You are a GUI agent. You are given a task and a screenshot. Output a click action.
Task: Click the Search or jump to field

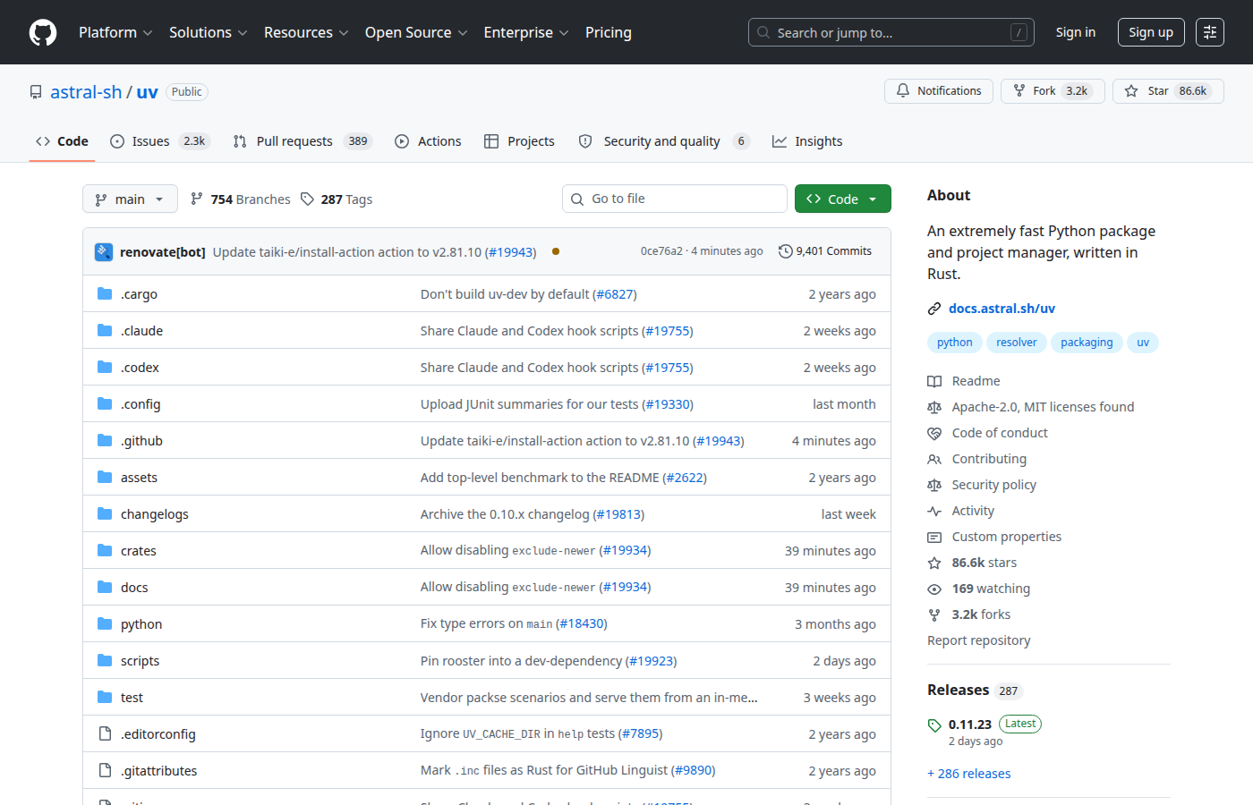[x=891, y=32]
